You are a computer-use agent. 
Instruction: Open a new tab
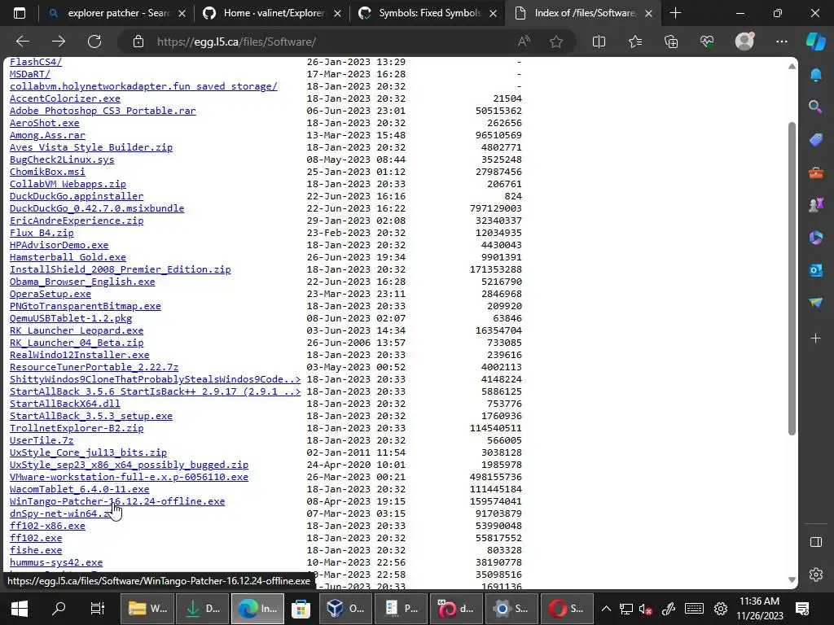coord(675,13)
